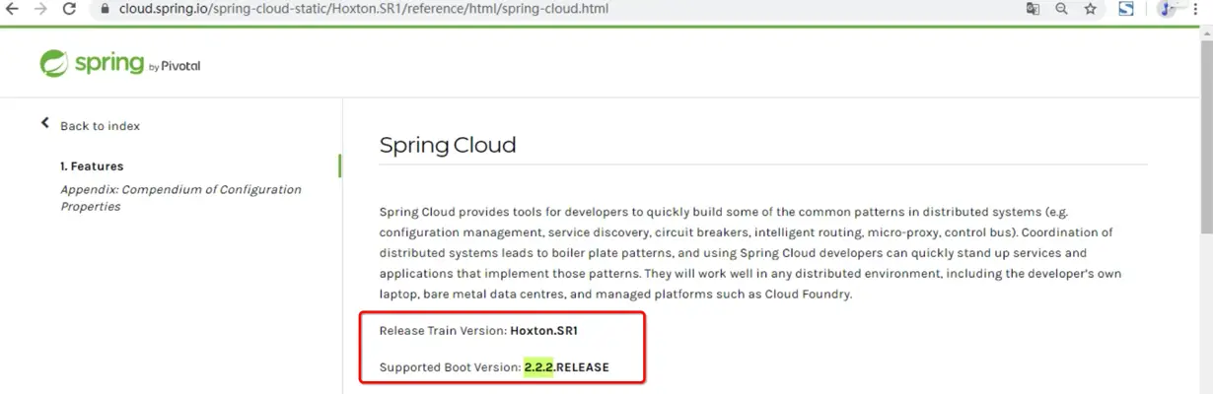Click the browser back arrow
The height and width of the screenshot is (394, 1213).
pos(13,9)
